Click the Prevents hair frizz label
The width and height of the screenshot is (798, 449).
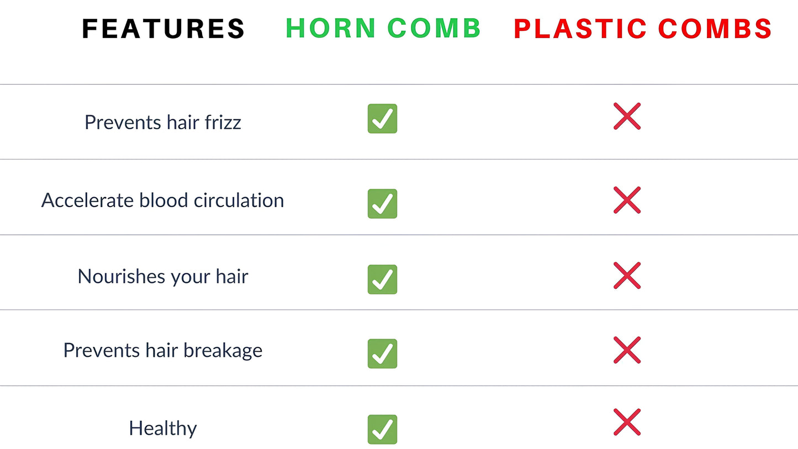coord(163,122)
